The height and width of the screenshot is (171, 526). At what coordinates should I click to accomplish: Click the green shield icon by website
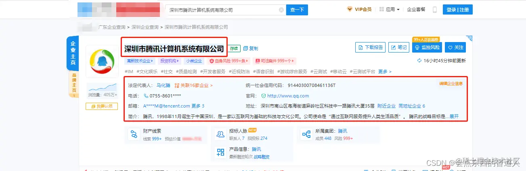click(x=263, y=96)
